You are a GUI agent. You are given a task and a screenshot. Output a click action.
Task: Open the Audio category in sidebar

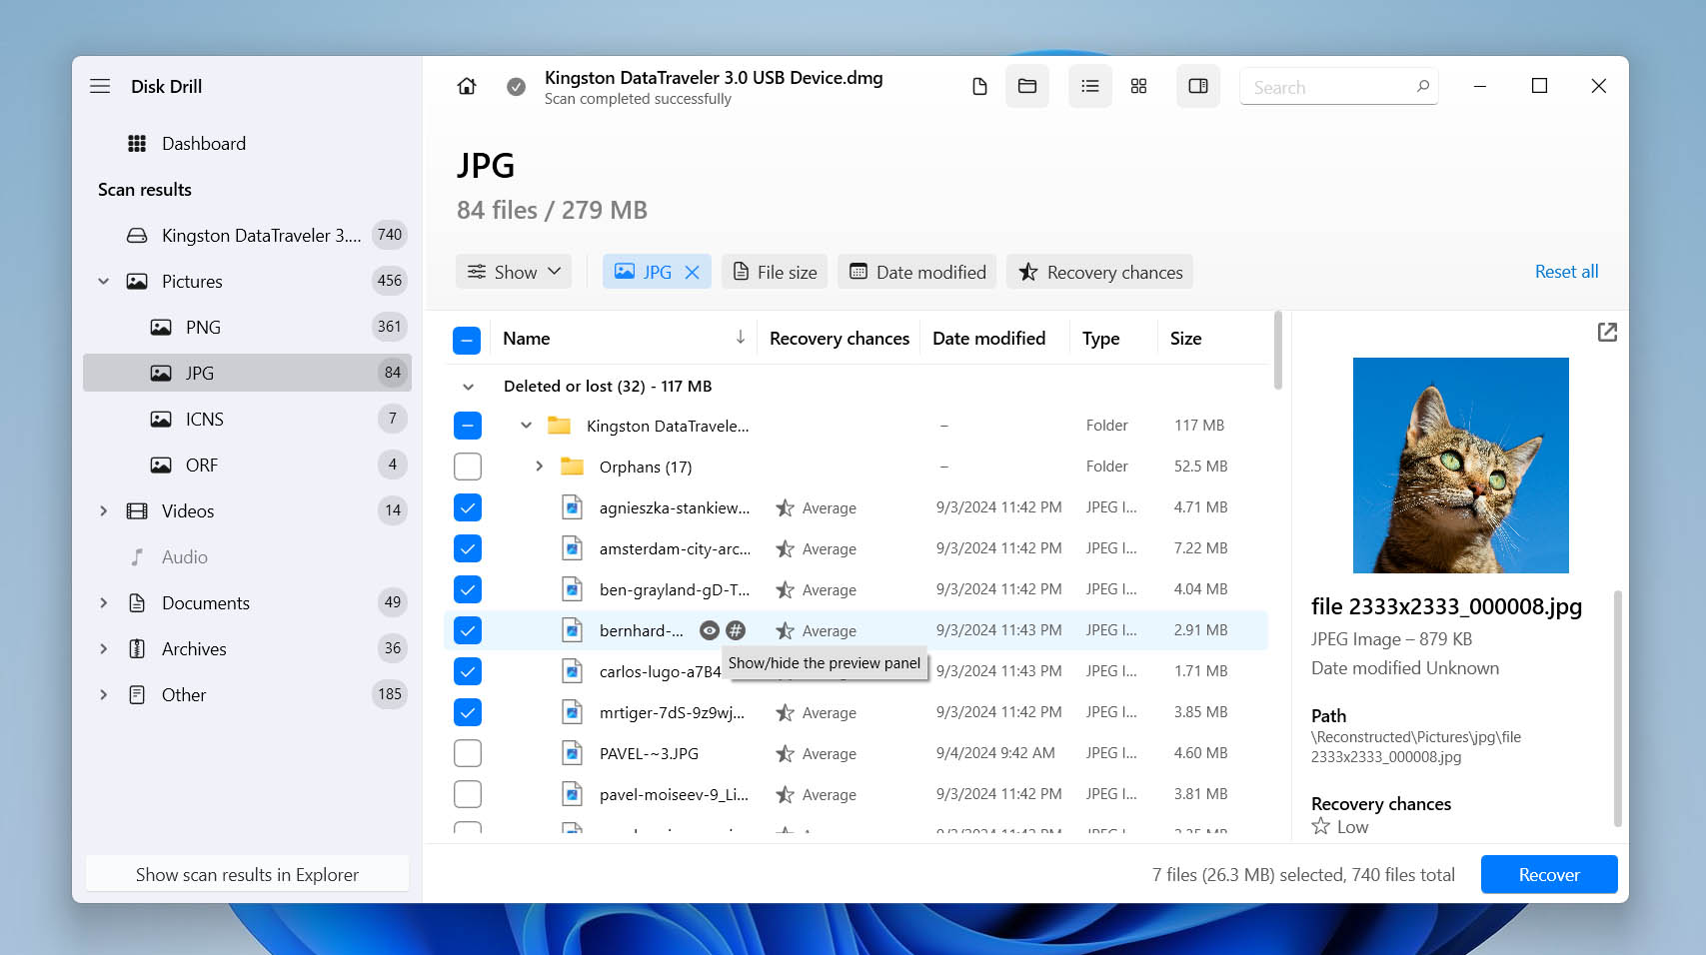247,557
